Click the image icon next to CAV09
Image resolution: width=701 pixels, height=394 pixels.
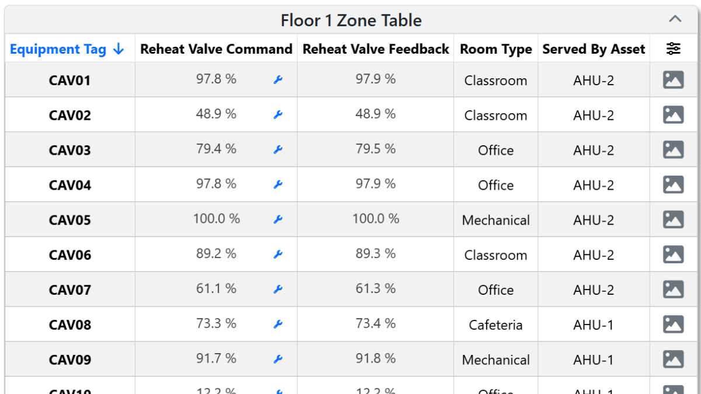tap(673, 360)
